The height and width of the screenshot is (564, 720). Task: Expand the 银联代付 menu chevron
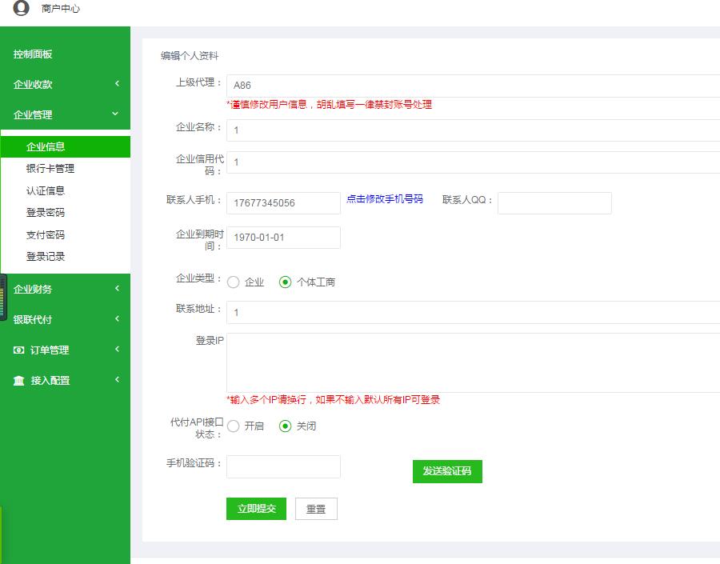(x=117, y=319)
